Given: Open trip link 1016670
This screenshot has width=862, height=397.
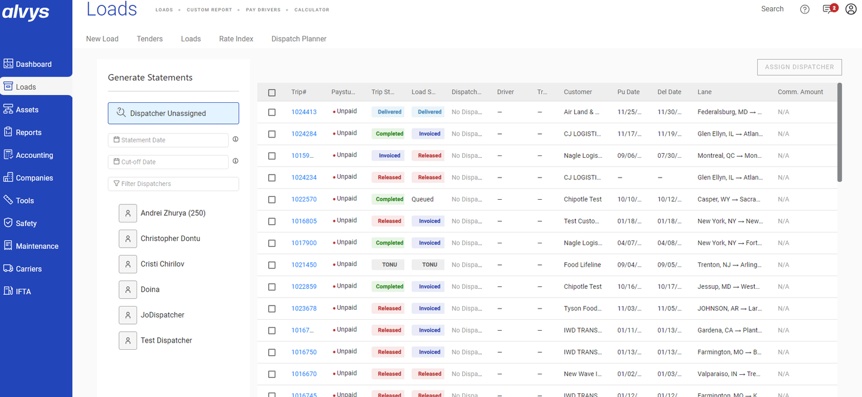Looking at the screenshot, I should [304, 374].
